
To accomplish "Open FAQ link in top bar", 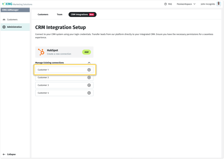I will pos(170,4).
